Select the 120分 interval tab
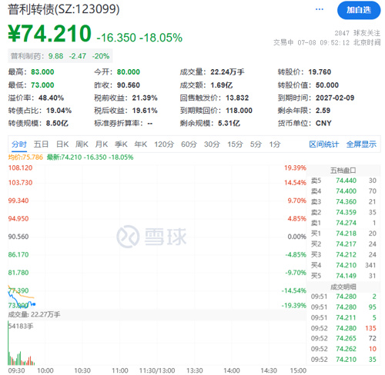385x375 pixels. tap(164, 144)
